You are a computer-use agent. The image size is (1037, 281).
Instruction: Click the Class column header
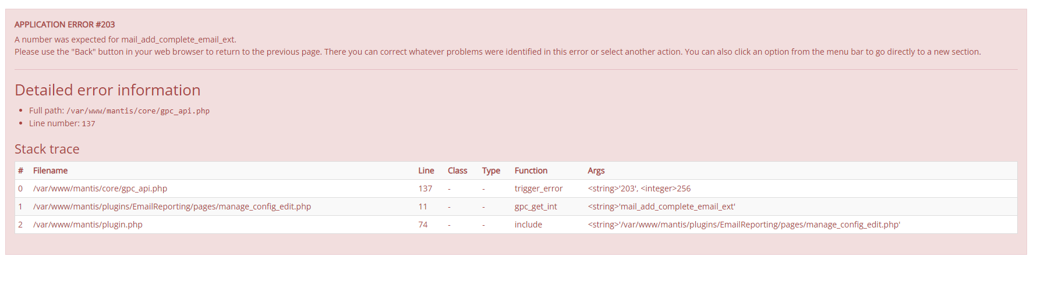click(458, 170)
